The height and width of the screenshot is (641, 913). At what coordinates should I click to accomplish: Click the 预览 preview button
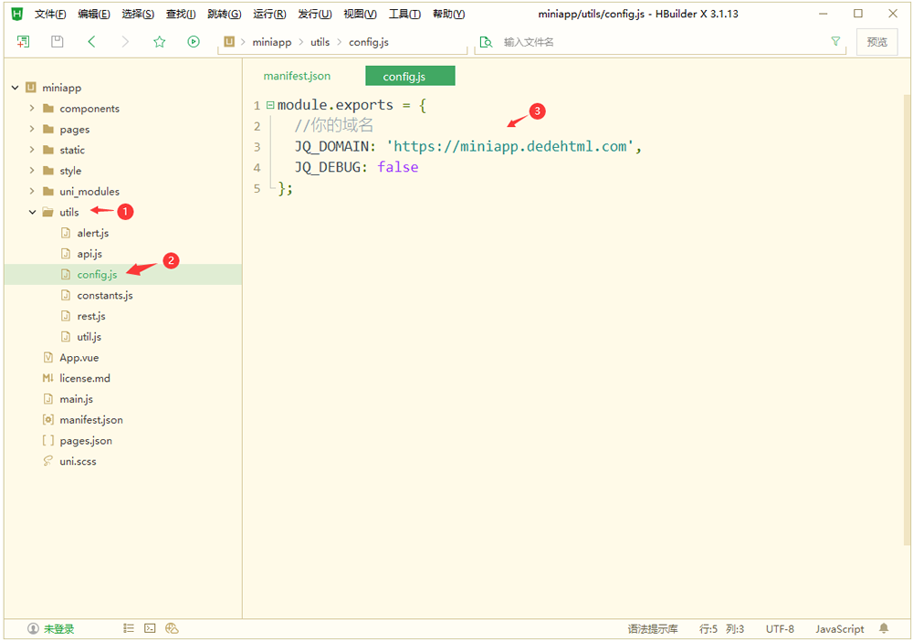pyautogui.click(x=876, y=42)
